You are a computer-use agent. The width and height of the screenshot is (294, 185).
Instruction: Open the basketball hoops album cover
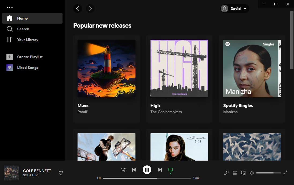pyautogui.click(x=106, y=147)
